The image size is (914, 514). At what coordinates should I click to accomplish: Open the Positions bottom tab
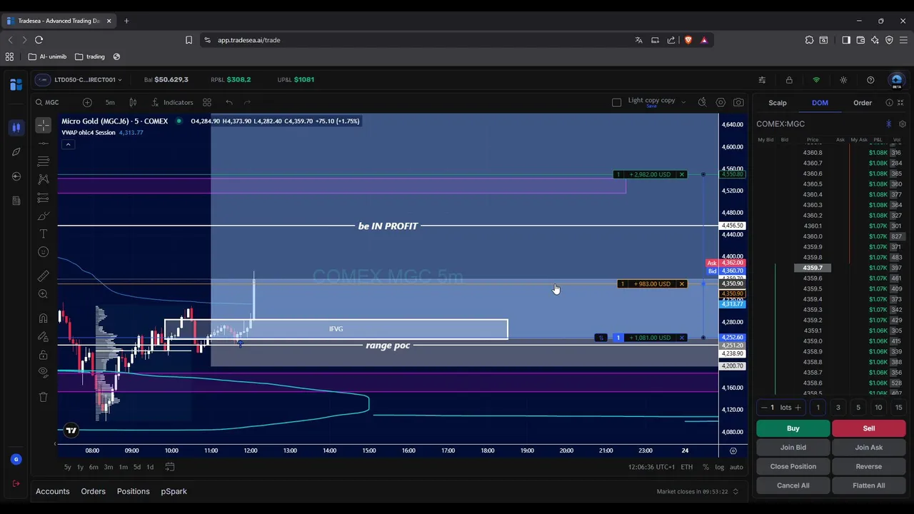coord(134,491)
